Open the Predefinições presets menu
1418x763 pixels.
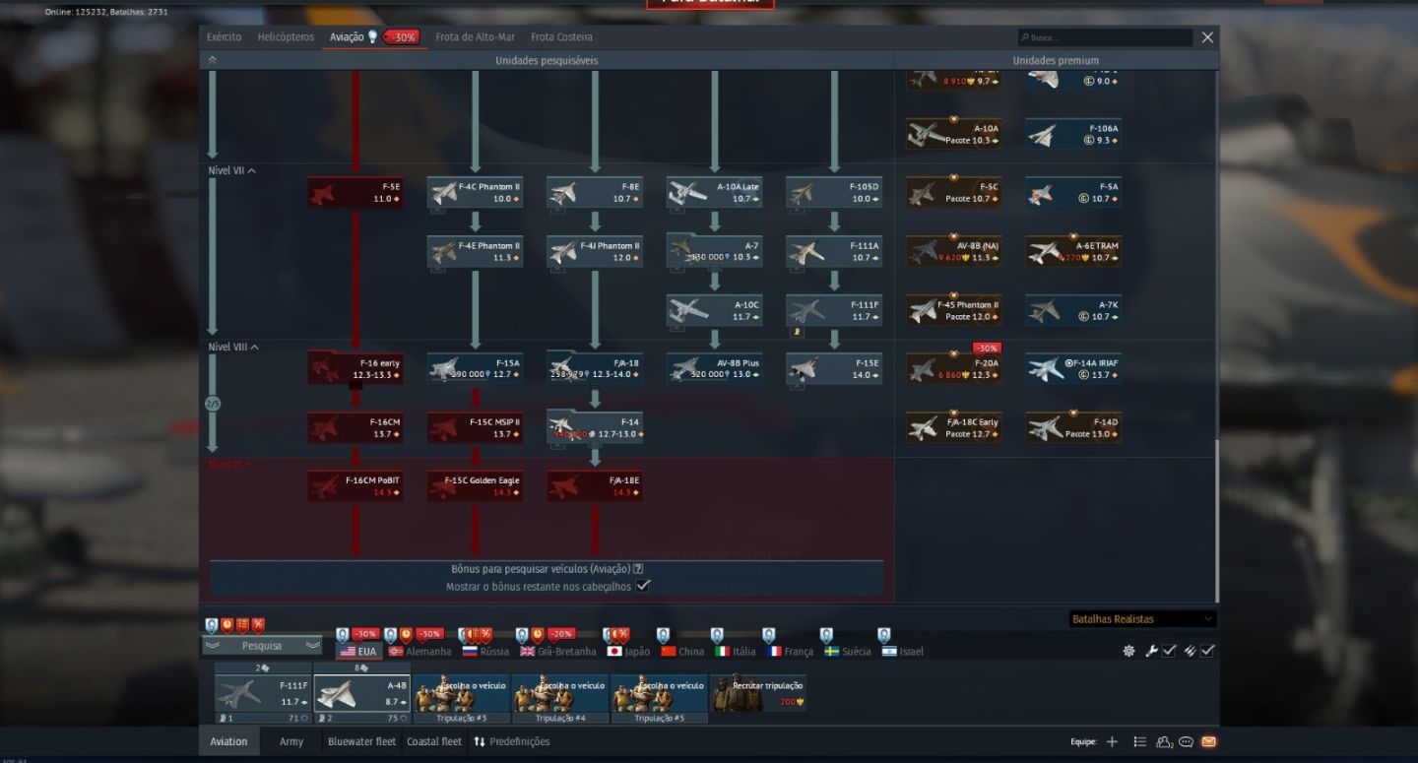(511, 742)
